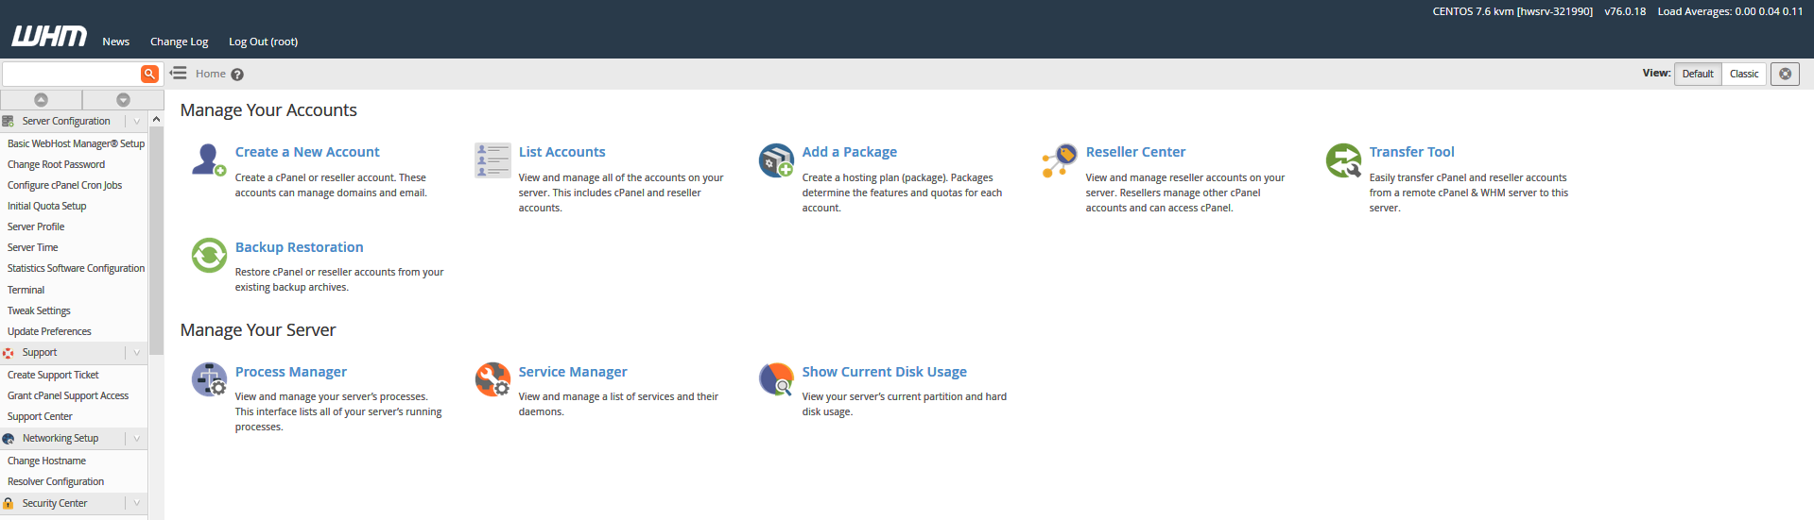Open the Show Current Disk Usage link
1814x520 pixels.
point(884,372)
